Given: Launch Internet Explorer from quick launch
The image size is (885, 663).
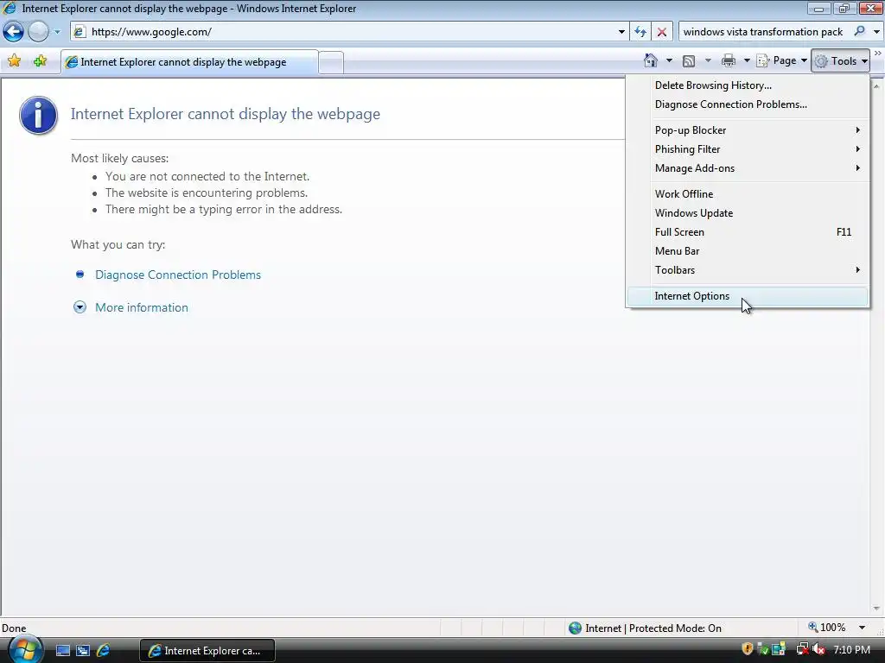Looking at the screenshot, I should click(x=104, y=651).
